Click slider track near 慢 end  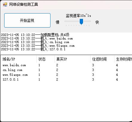[67, 21]
